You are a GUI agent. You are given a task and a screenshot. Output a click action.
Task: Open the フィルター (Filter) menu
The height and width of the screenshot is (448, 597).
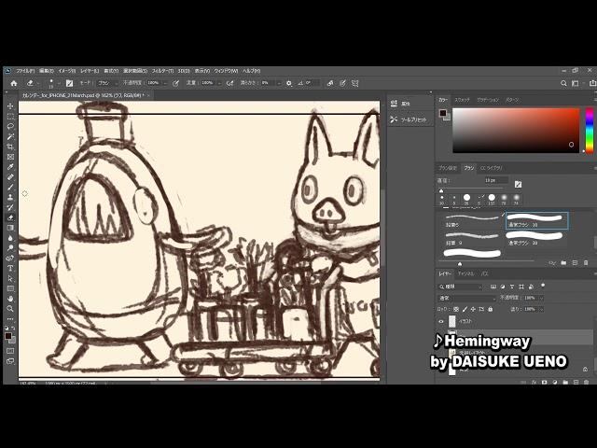[x=161, y=71]
